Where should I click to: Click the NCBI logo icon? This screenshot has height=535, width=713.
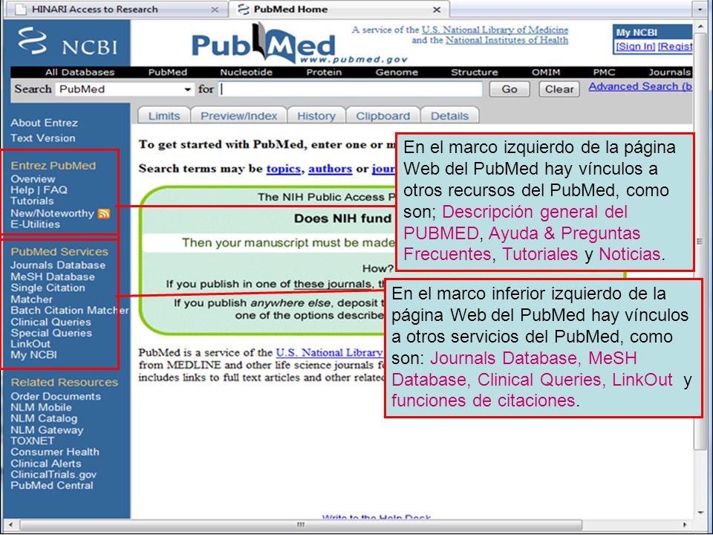pos(33,41)
